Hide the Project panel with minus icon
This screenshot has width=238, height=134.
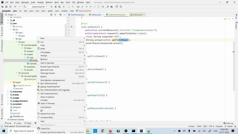[x=64, y=15]
